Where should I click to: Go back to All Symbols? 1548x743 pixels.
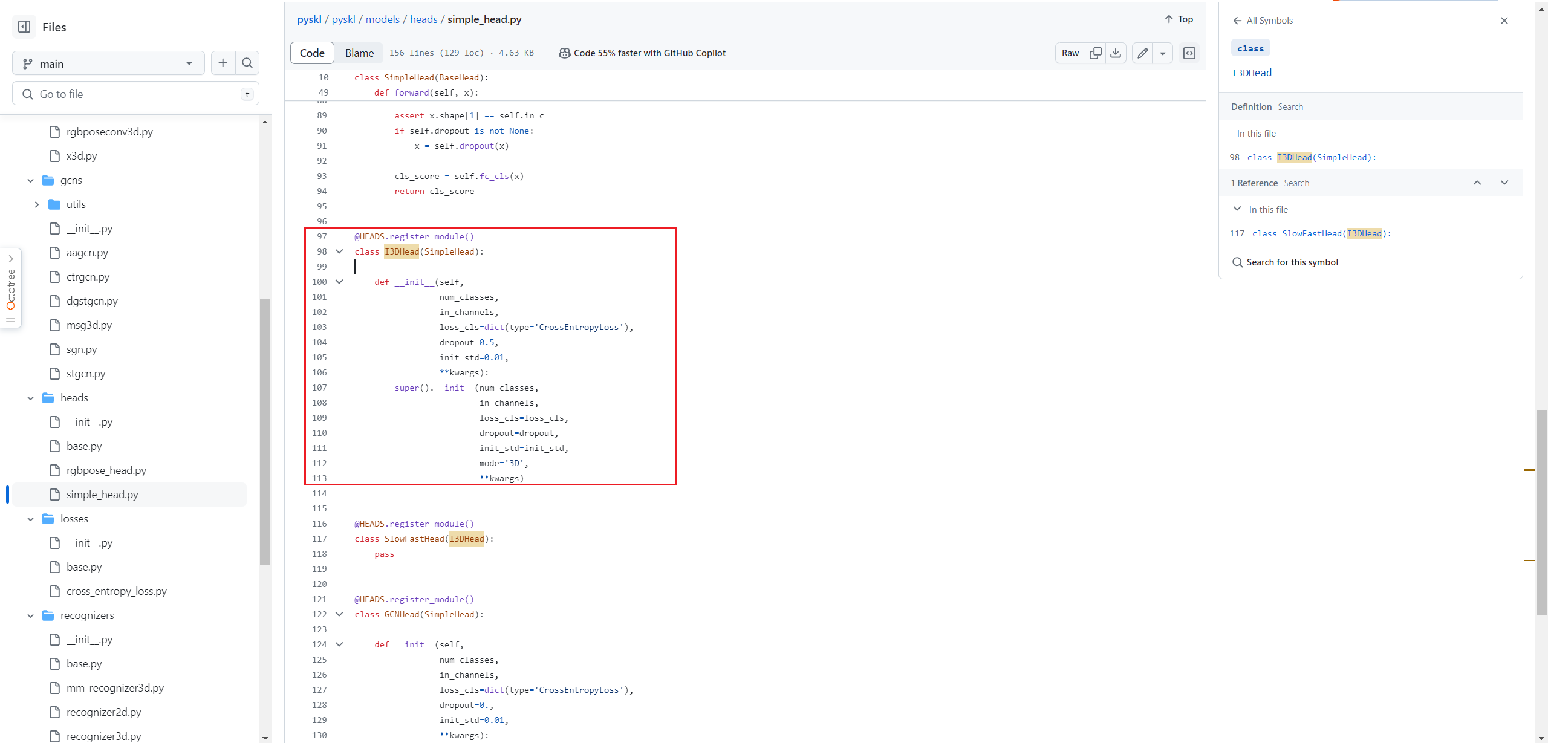click(x=1263, y=21)
